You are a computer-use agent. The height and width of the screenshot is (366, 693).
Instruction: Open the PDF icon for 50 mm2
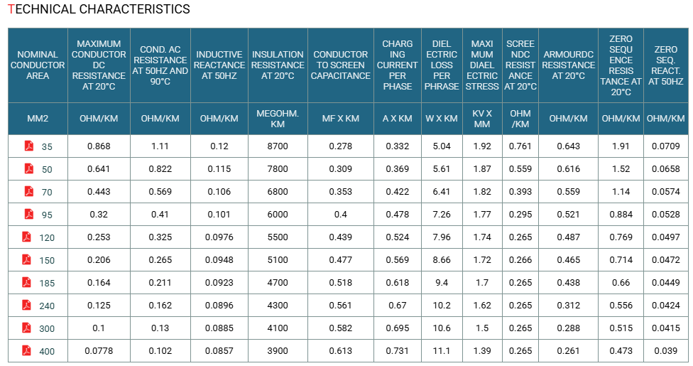coord(28,168)
